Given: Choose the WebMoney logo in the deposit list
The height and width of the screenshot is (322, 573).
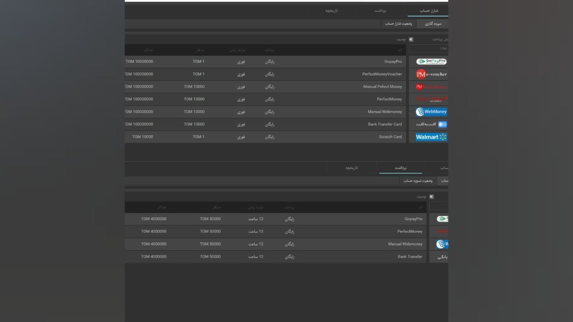Looking at the screenshot, I should [431, 112].
